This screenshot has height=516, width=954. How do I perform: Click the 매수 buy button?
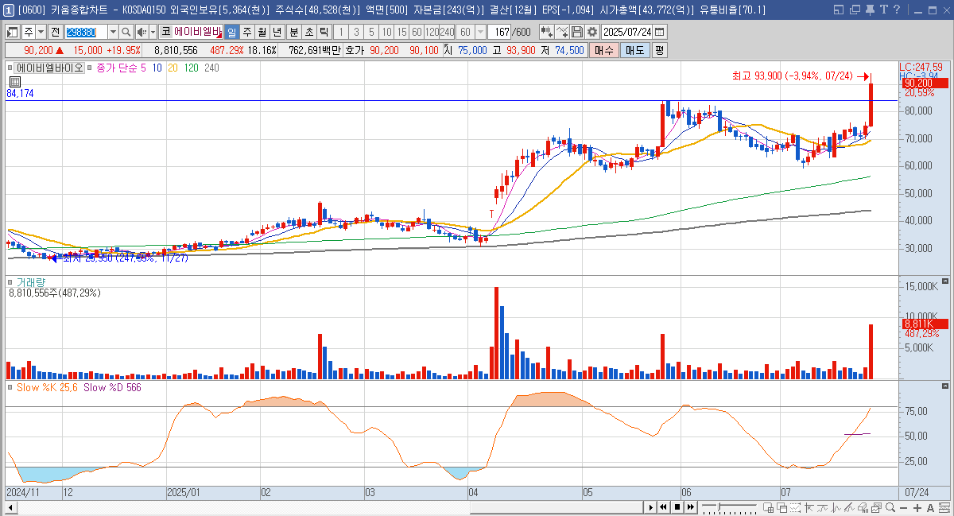pos(604,49)
